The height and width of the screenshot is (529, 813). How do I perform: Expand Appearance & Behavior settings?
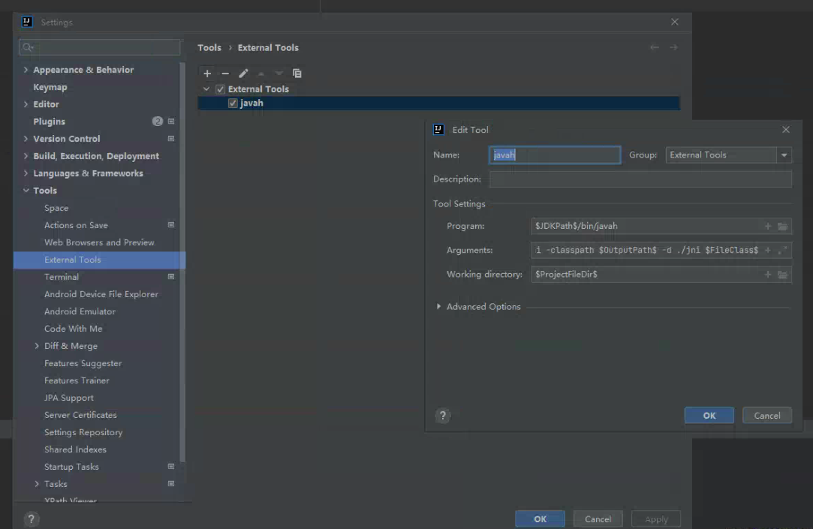26,70
